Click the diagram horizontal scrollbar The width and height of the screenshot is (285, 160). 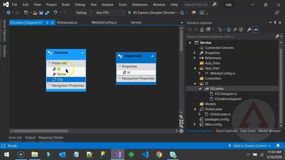coord(41,131)
